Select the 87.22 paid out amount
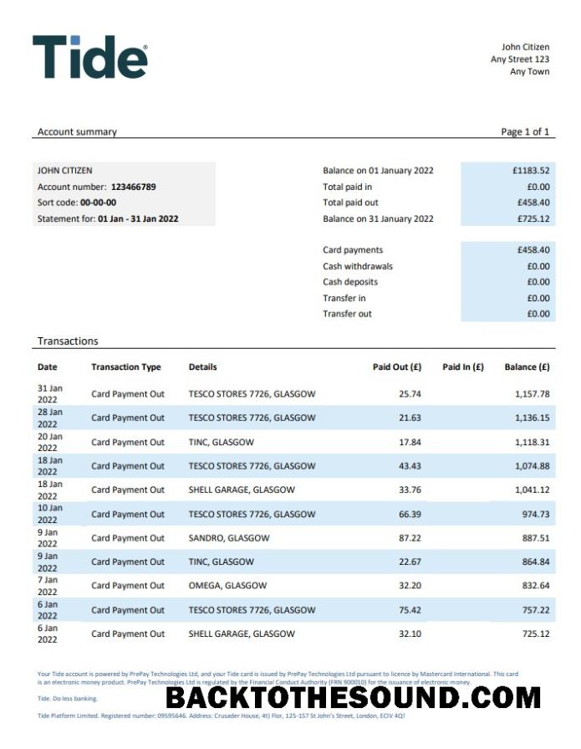This screenshot has width=581, height=749. pos(410,538)
